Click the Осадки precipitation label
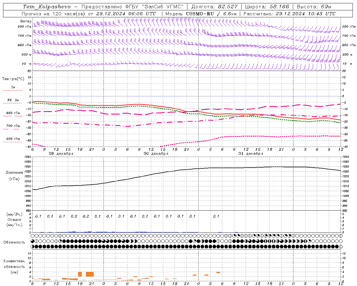357x286 pixels. (x=15, y=220)
